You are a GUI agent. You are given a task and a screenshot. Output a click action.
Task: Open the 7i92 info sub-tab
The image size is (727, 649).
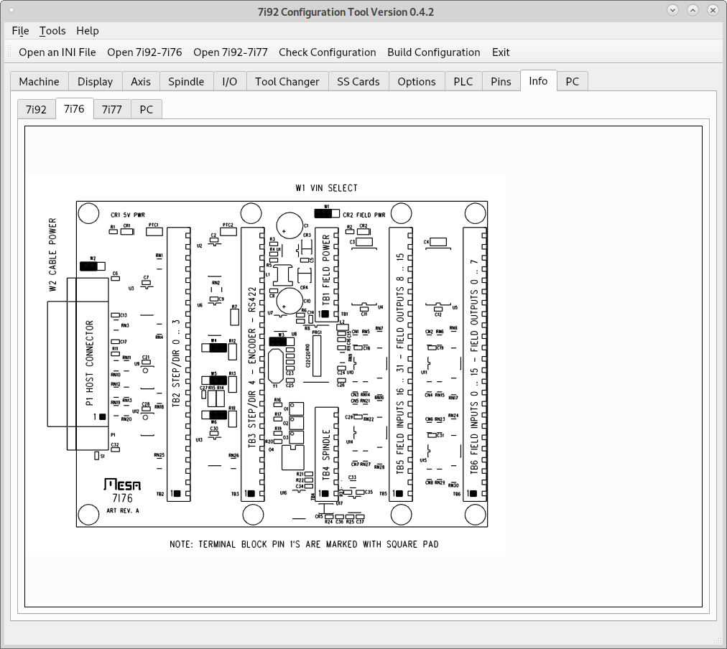click(x=36, y=109)
